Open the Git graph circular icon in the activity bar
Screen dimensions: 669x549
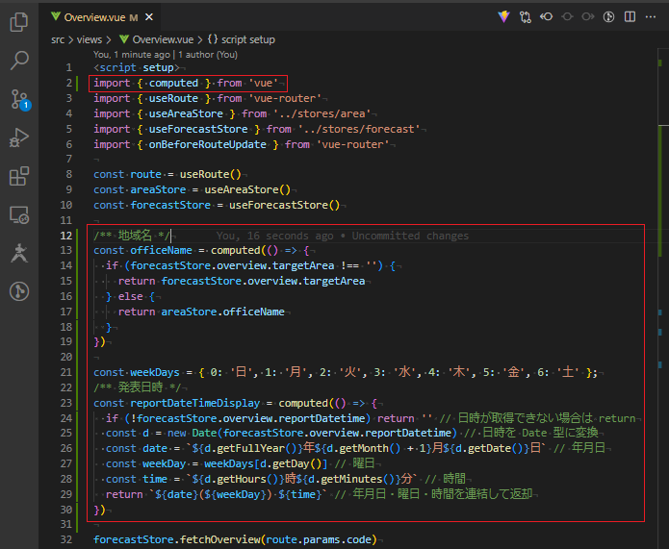[19, 291]
